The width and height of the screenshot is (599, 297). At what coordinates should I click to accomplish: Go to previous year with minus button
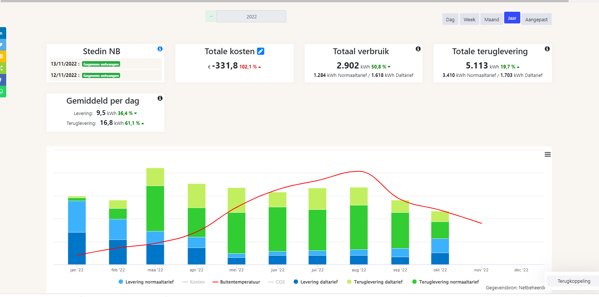click(x=211, y=16)
